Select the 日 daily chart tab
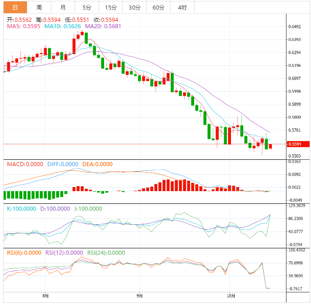The image size is (311, 306). (15, 7)
